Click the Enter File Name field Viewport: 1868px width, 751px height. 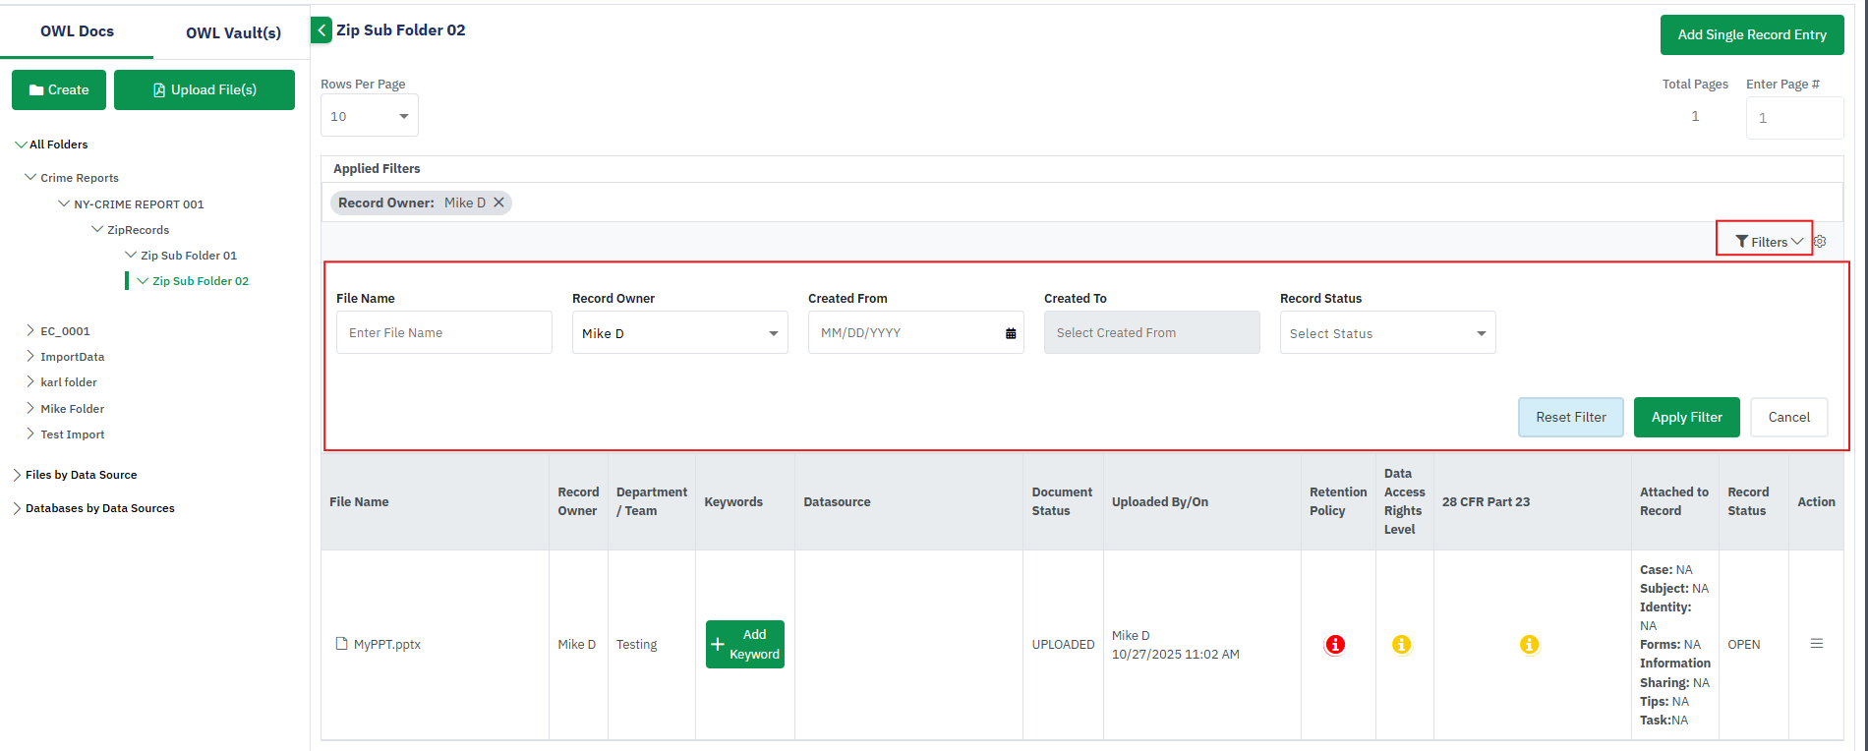(444, 333)
